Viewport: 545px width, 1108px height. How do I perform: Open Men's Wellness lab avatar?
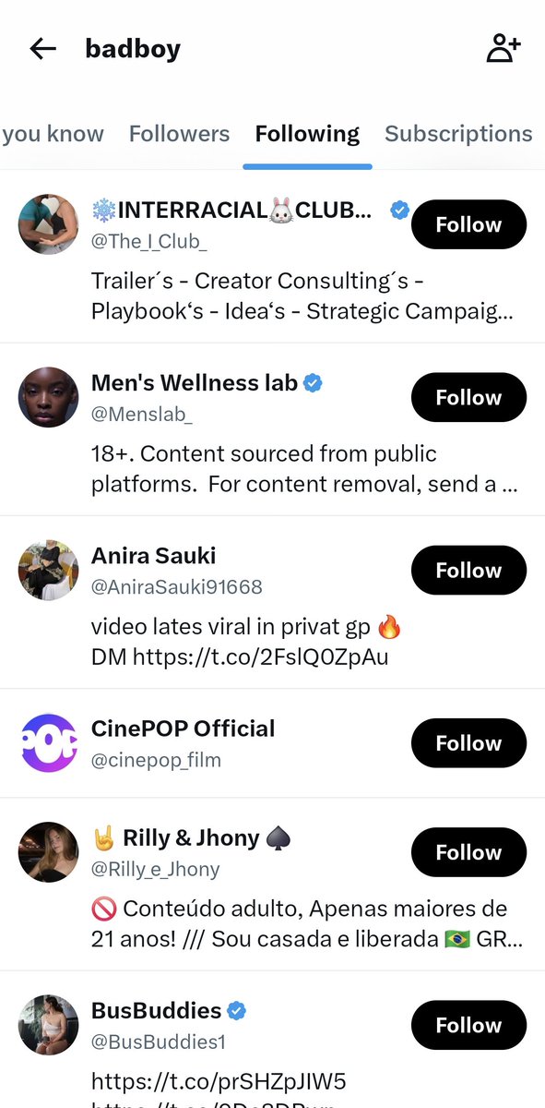[x=49, y=397]
